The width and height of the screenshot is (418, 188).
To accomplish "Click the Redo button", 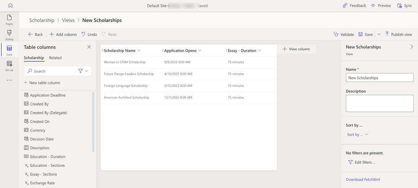I will click(x=109, y=34).
